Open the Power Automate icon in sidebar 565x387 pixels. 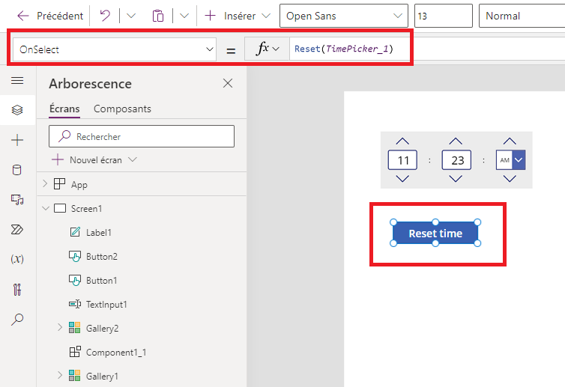pos(17,229)
